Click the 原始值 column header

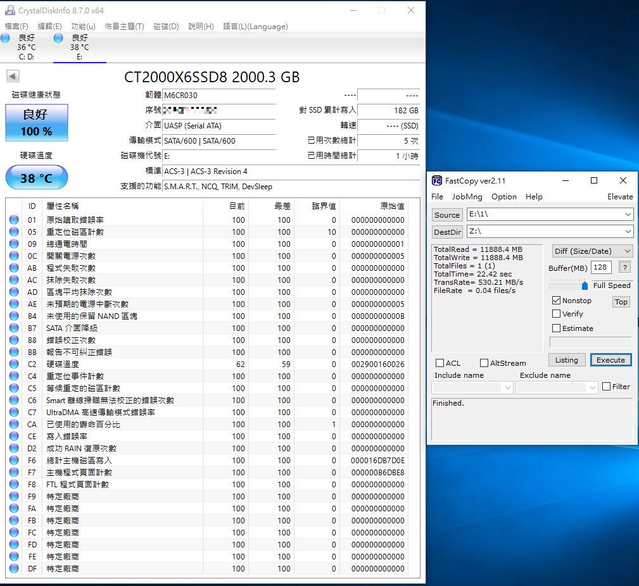tap(392, 206)
